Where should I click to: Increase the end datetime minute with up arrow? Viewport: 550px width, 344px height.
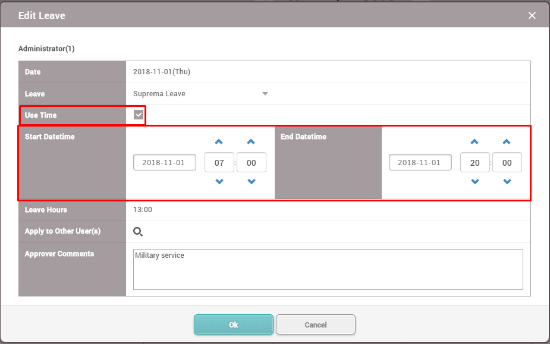(507, 142)
